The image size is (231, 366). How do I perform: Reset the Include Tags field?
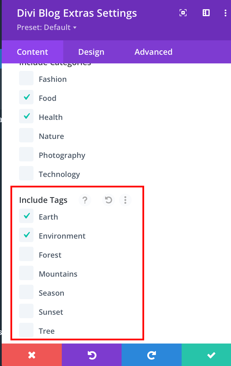108,200
